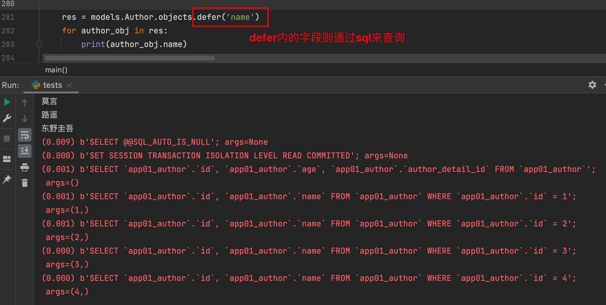Click line number 283 in the gutter
This screenshot has width=606, height=305.
click(8, 44)
